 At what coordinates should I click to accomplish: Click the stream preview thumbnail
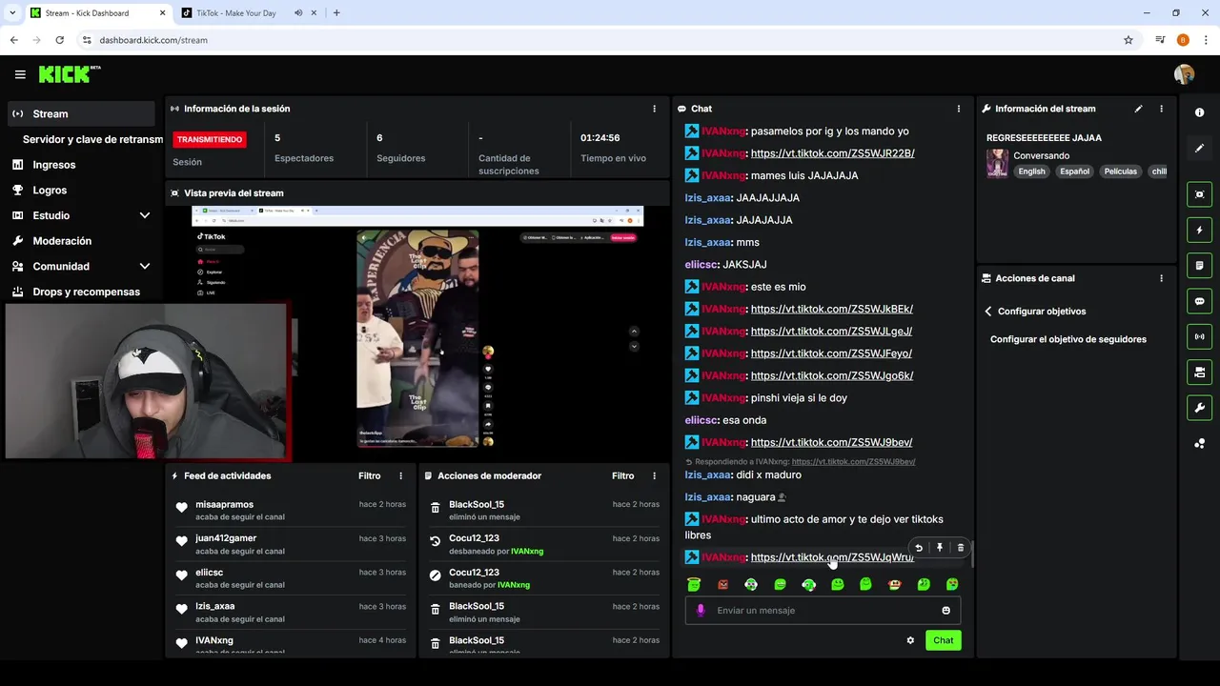pos(417,327)
